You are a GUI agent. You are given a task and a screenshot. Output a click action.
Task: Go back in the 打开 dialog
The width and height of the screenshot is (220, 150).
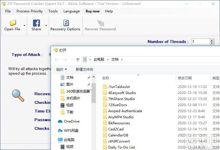[x=56, y=60]
